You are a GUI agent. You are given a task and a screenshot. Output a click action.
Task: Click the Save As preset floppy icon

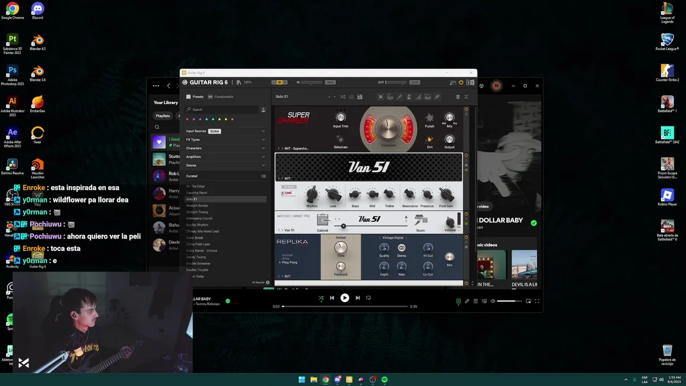coord(360,97)
